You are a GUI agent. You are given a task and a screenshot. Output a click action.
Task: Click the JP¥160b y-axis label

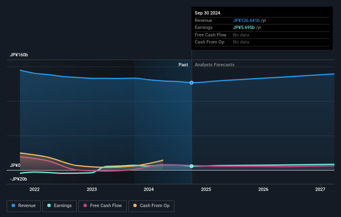[x=19, y=55]
